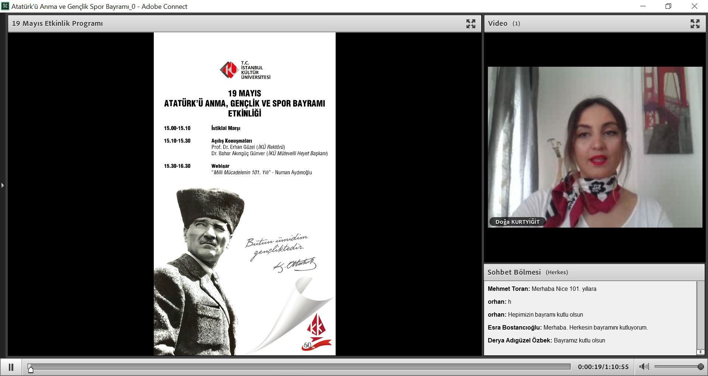Screen dimensions: 708x376
Task: Mute audio using the speaker icon
Action: tap(644, 366)
